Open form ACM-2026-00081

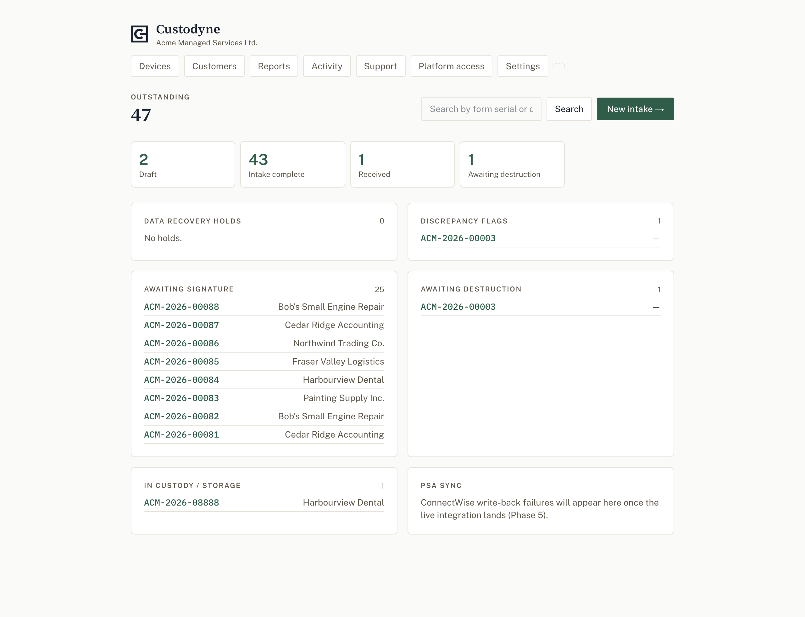click(182, 435)
